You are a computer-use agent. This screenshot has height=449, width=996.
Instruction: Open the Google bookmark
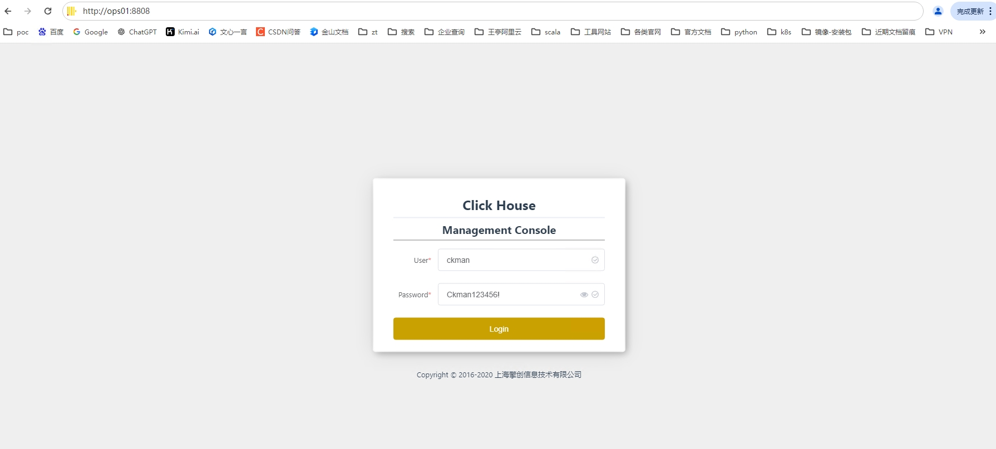90,32
